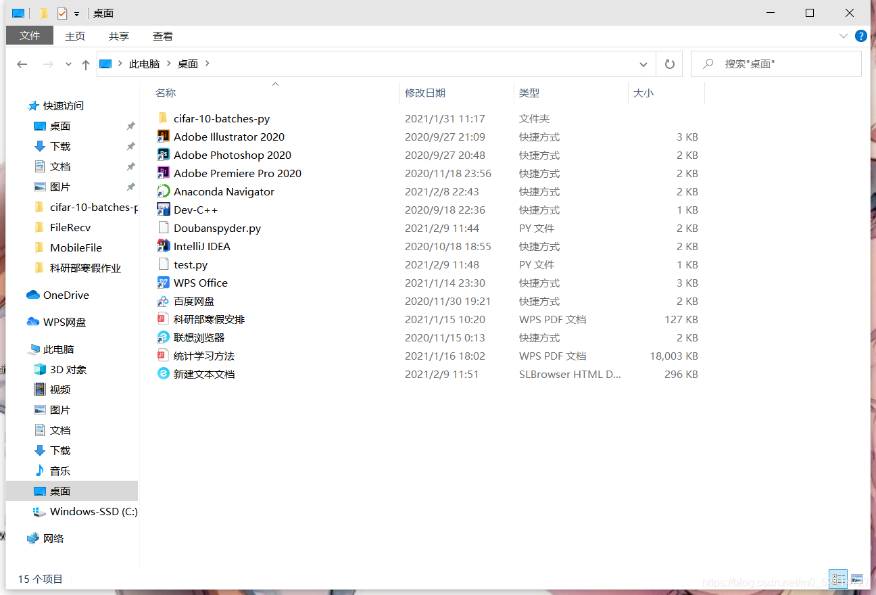The height and width of the screenshot is (595, 876).
Task: Click the Doubanspyder.py file icon
Action: coord(163,228)
